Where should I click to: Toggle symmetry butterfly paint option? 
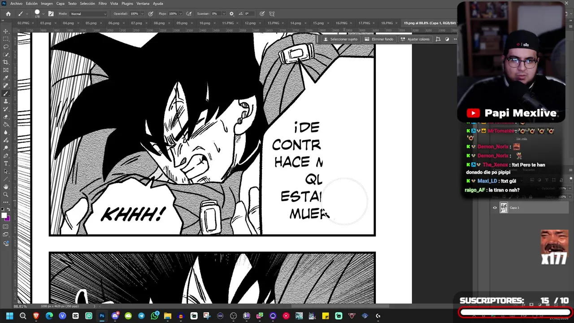point(272,13)
